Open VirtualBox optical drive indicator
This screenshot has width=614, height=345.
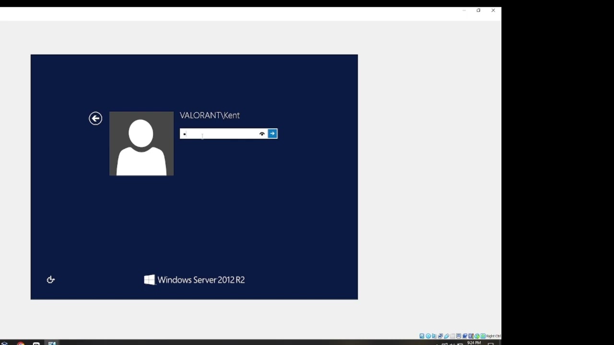click(x=428, y=336)
